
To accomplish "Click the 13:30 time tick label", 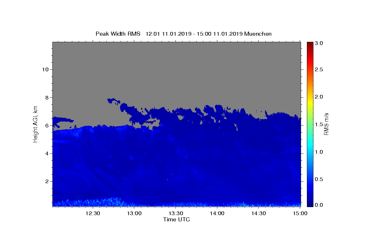I will (176, 213).
